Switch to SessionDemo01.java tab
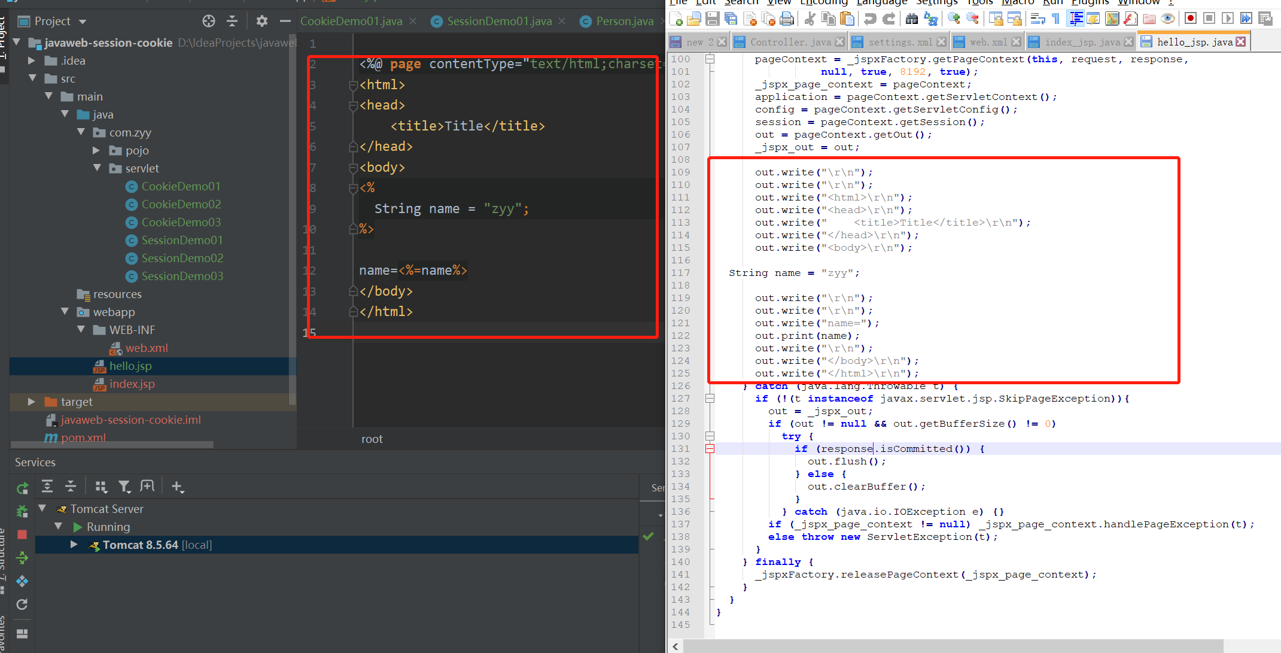Image resolution: width=1281 pixels, height=653 pixels. (499, 21)
